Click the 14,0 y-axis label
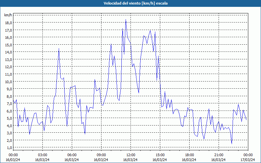Screen dimensions: 261x163 pyautogui.click(x=8, y=52)
